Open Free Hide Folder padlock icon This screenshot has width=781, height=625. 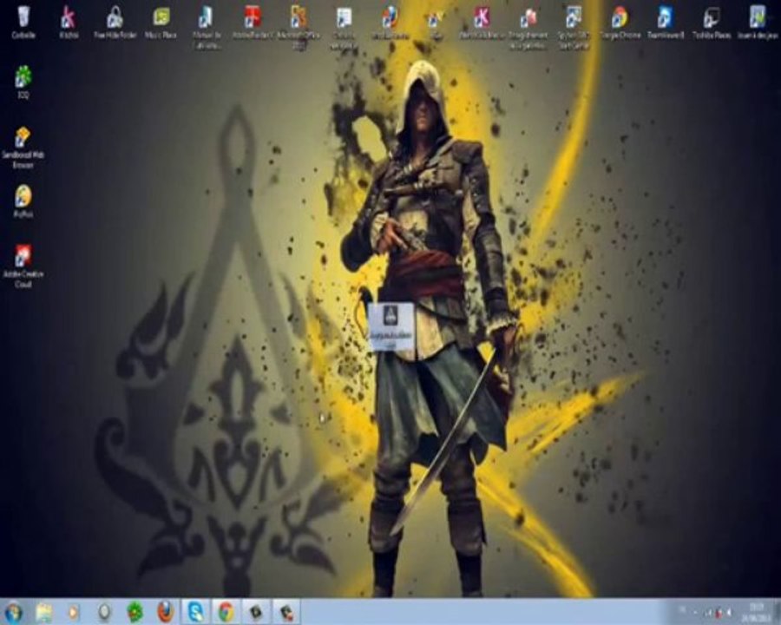[x=115, y=22]
